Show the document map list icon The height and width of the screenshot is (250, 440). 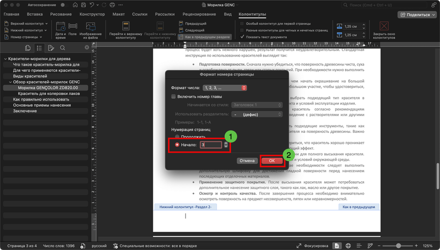[39, 48]
